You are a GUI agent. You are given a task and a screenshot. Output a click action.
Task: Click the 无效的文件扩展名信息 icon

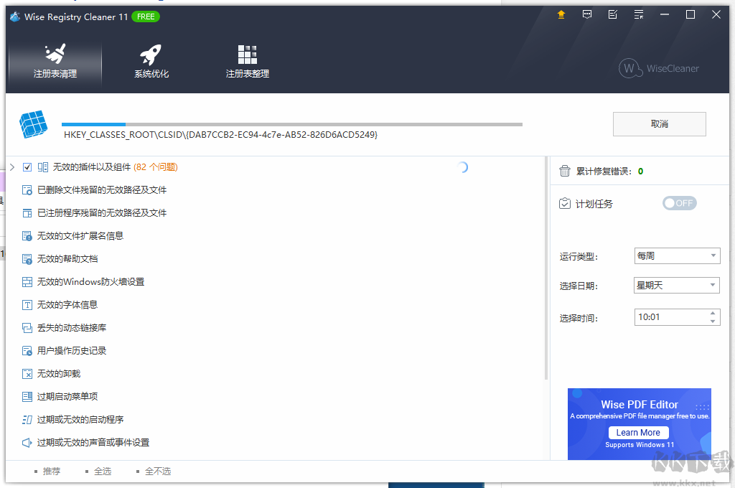tap(27, 236)
